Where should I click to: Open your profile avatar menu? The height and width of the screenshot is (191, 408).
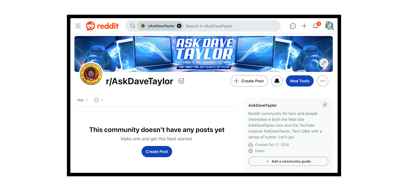(x=329, y=25)
